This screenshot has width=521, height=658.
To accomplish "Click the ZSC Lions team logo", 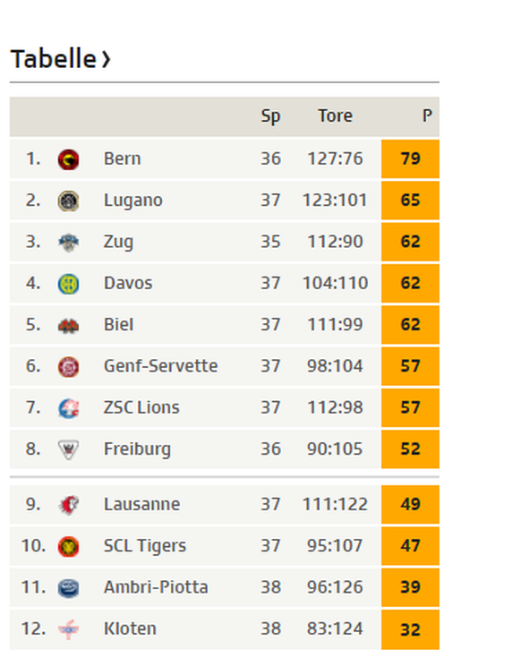I will [68, 409].
